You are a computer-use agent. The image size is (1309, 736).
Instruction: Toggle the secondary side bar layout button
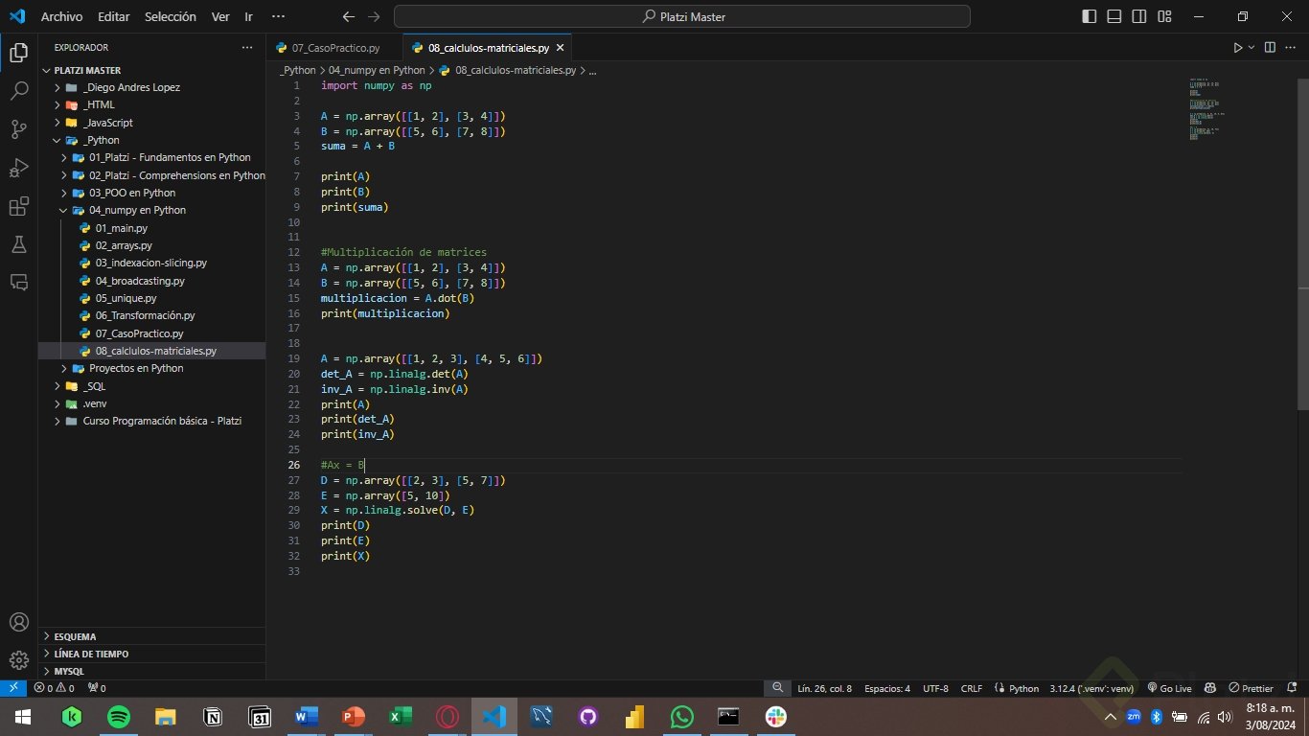[1139, 16]
